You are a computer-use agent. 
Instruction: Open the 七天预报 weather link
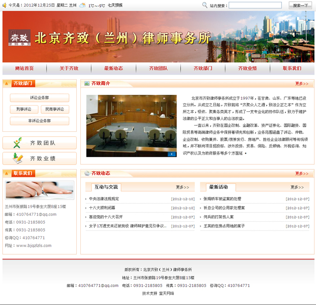115,5
